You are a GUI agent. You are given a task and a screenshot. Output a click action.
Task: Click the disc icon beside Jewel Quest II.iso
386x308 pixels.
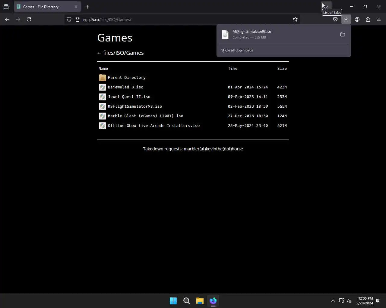click(103, 97)
